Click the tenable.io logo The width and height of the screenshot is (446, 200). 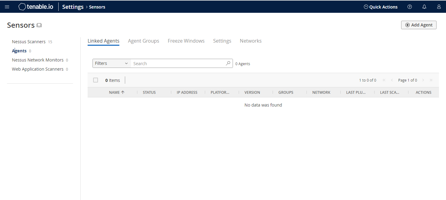coord(36,7)
